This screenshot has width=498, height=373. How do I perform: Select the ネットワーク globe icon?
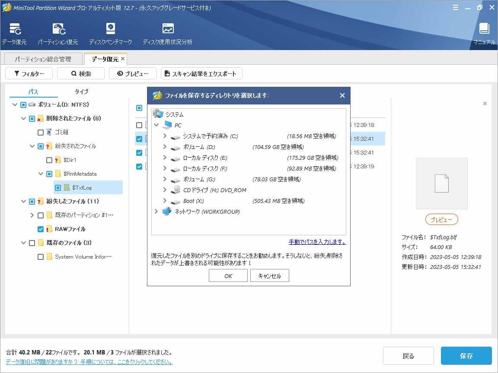tap(167, 211)
